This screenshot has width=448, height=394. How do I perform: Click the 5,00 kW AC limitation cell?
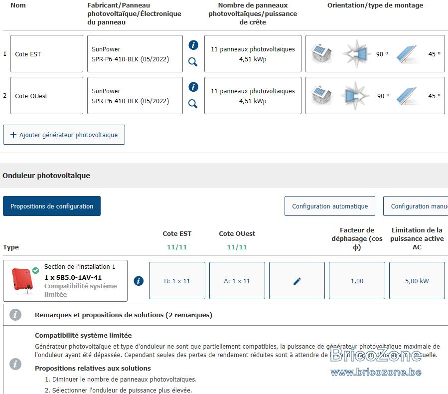click(417, 281)
